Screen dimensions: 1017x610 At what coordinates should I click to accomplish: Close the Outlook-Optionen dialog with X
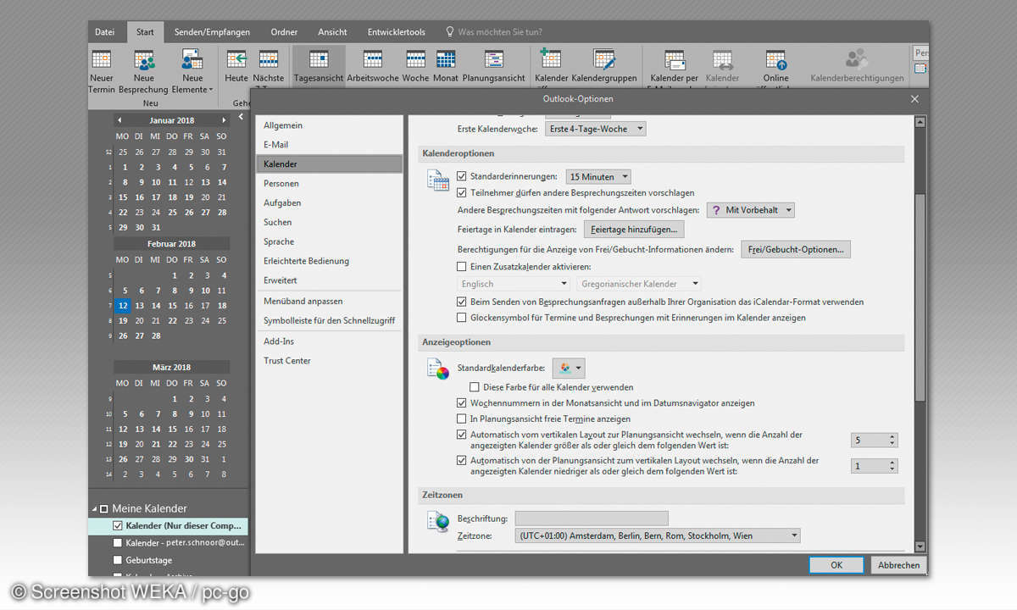(914, 99)
